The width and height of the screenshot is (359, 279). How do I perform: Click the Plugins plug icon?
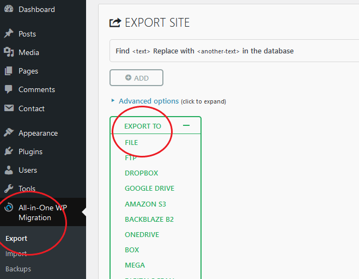(x=9, y=151)
